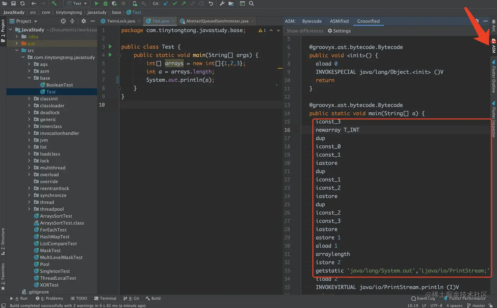
Task: Select the ASMified tab
Action: [339, 21]
